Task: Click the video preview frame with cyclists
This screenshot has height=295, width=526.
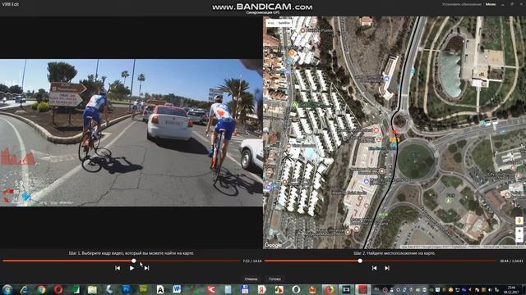Action: (x=131, y=133)
